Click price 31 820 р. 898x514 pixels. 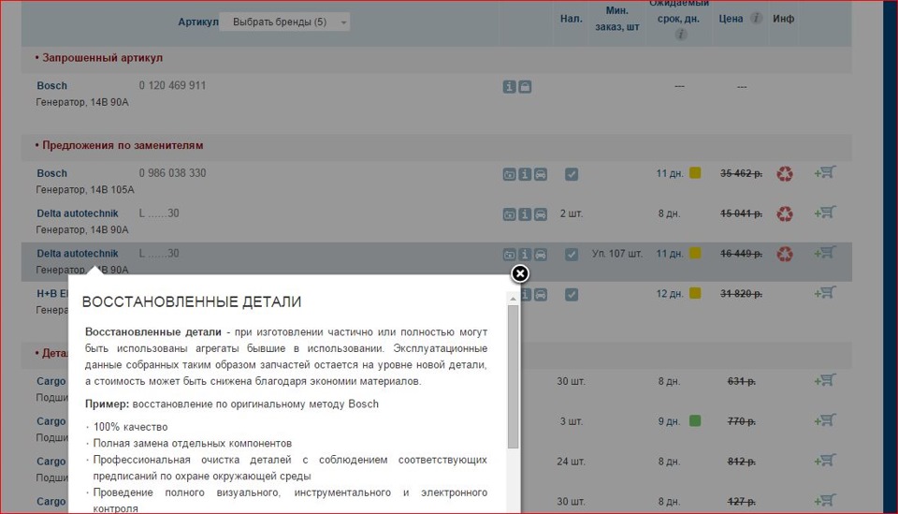[x=741, y=294]
